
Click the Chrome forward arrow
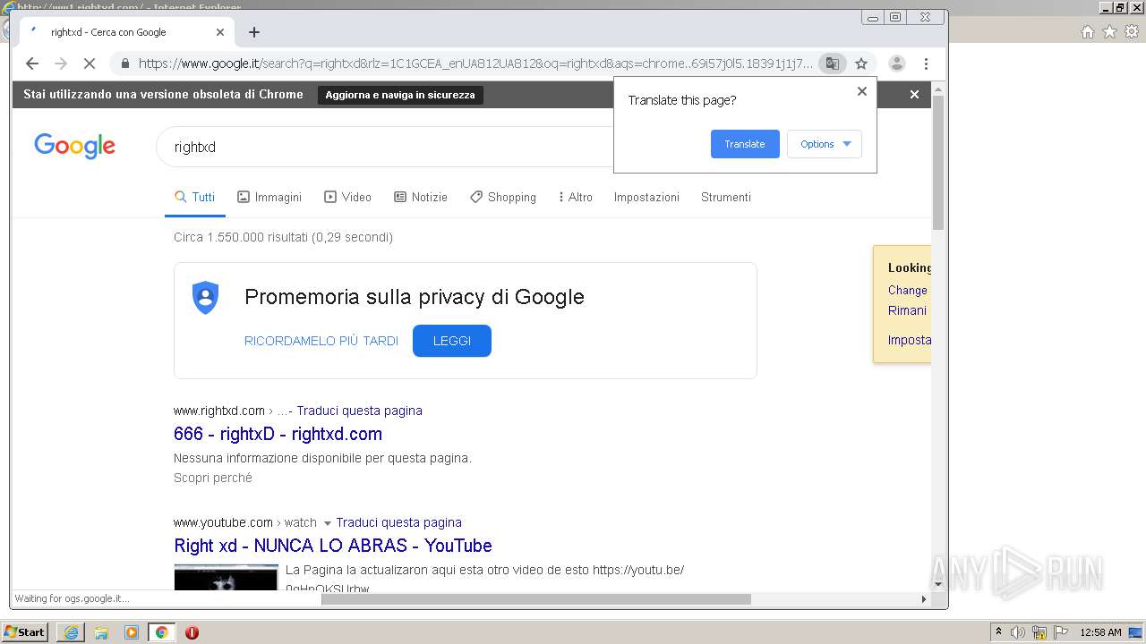tap(61, 64)
